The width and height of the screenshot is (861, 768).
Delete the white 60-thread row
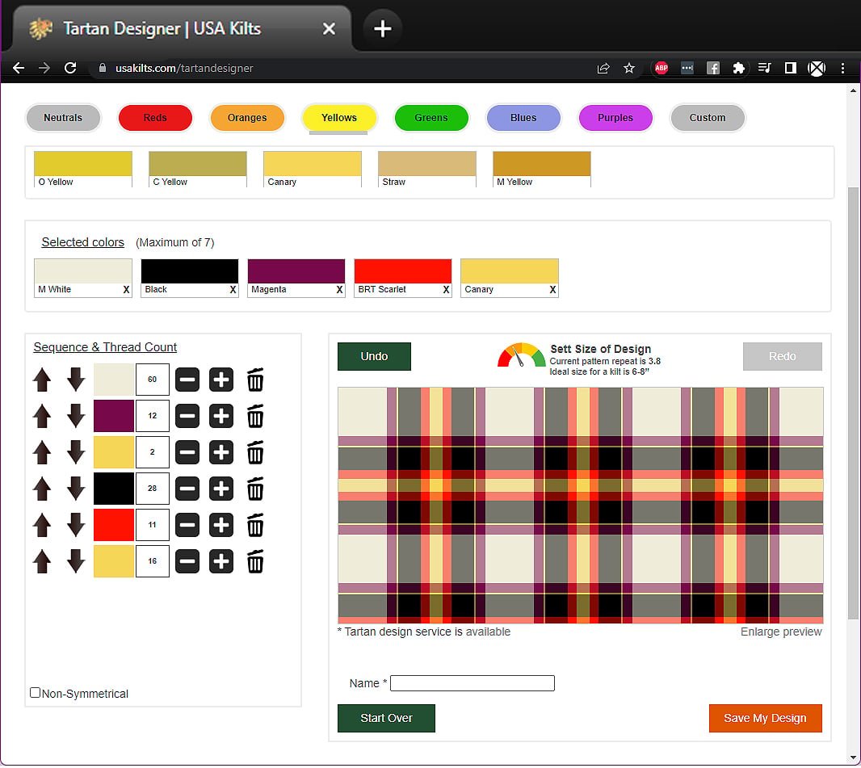255,380
